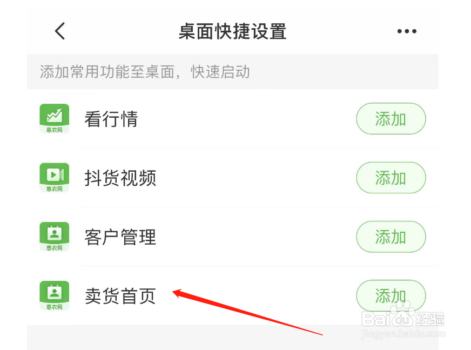Image resolution: width=471 pixels, height=350 pixels.
Task: Click the red arrow pointing at 卖货首页
Action: click(247, 312)
